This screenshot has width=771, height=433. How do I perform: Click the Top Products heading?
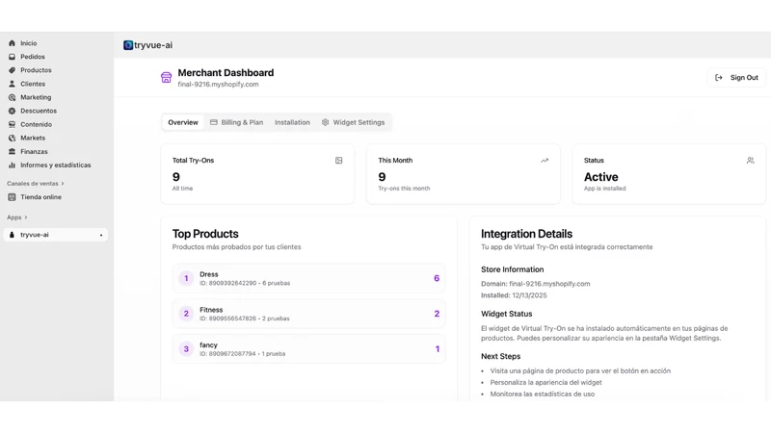[205, 234]
